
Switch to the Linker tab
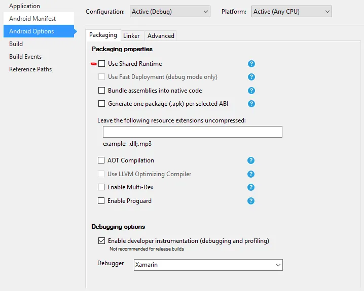click(x=131, y=36)
